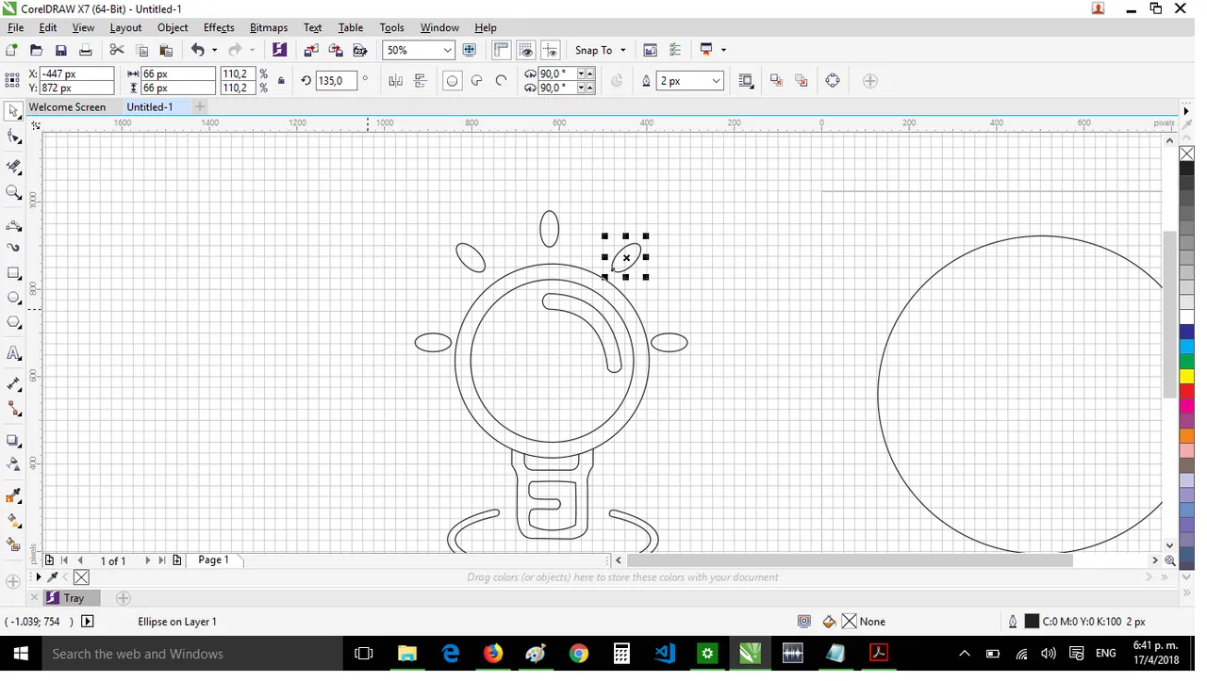1207x681 pixels.
Task: Select the Polygon tool
Action: 13,322
